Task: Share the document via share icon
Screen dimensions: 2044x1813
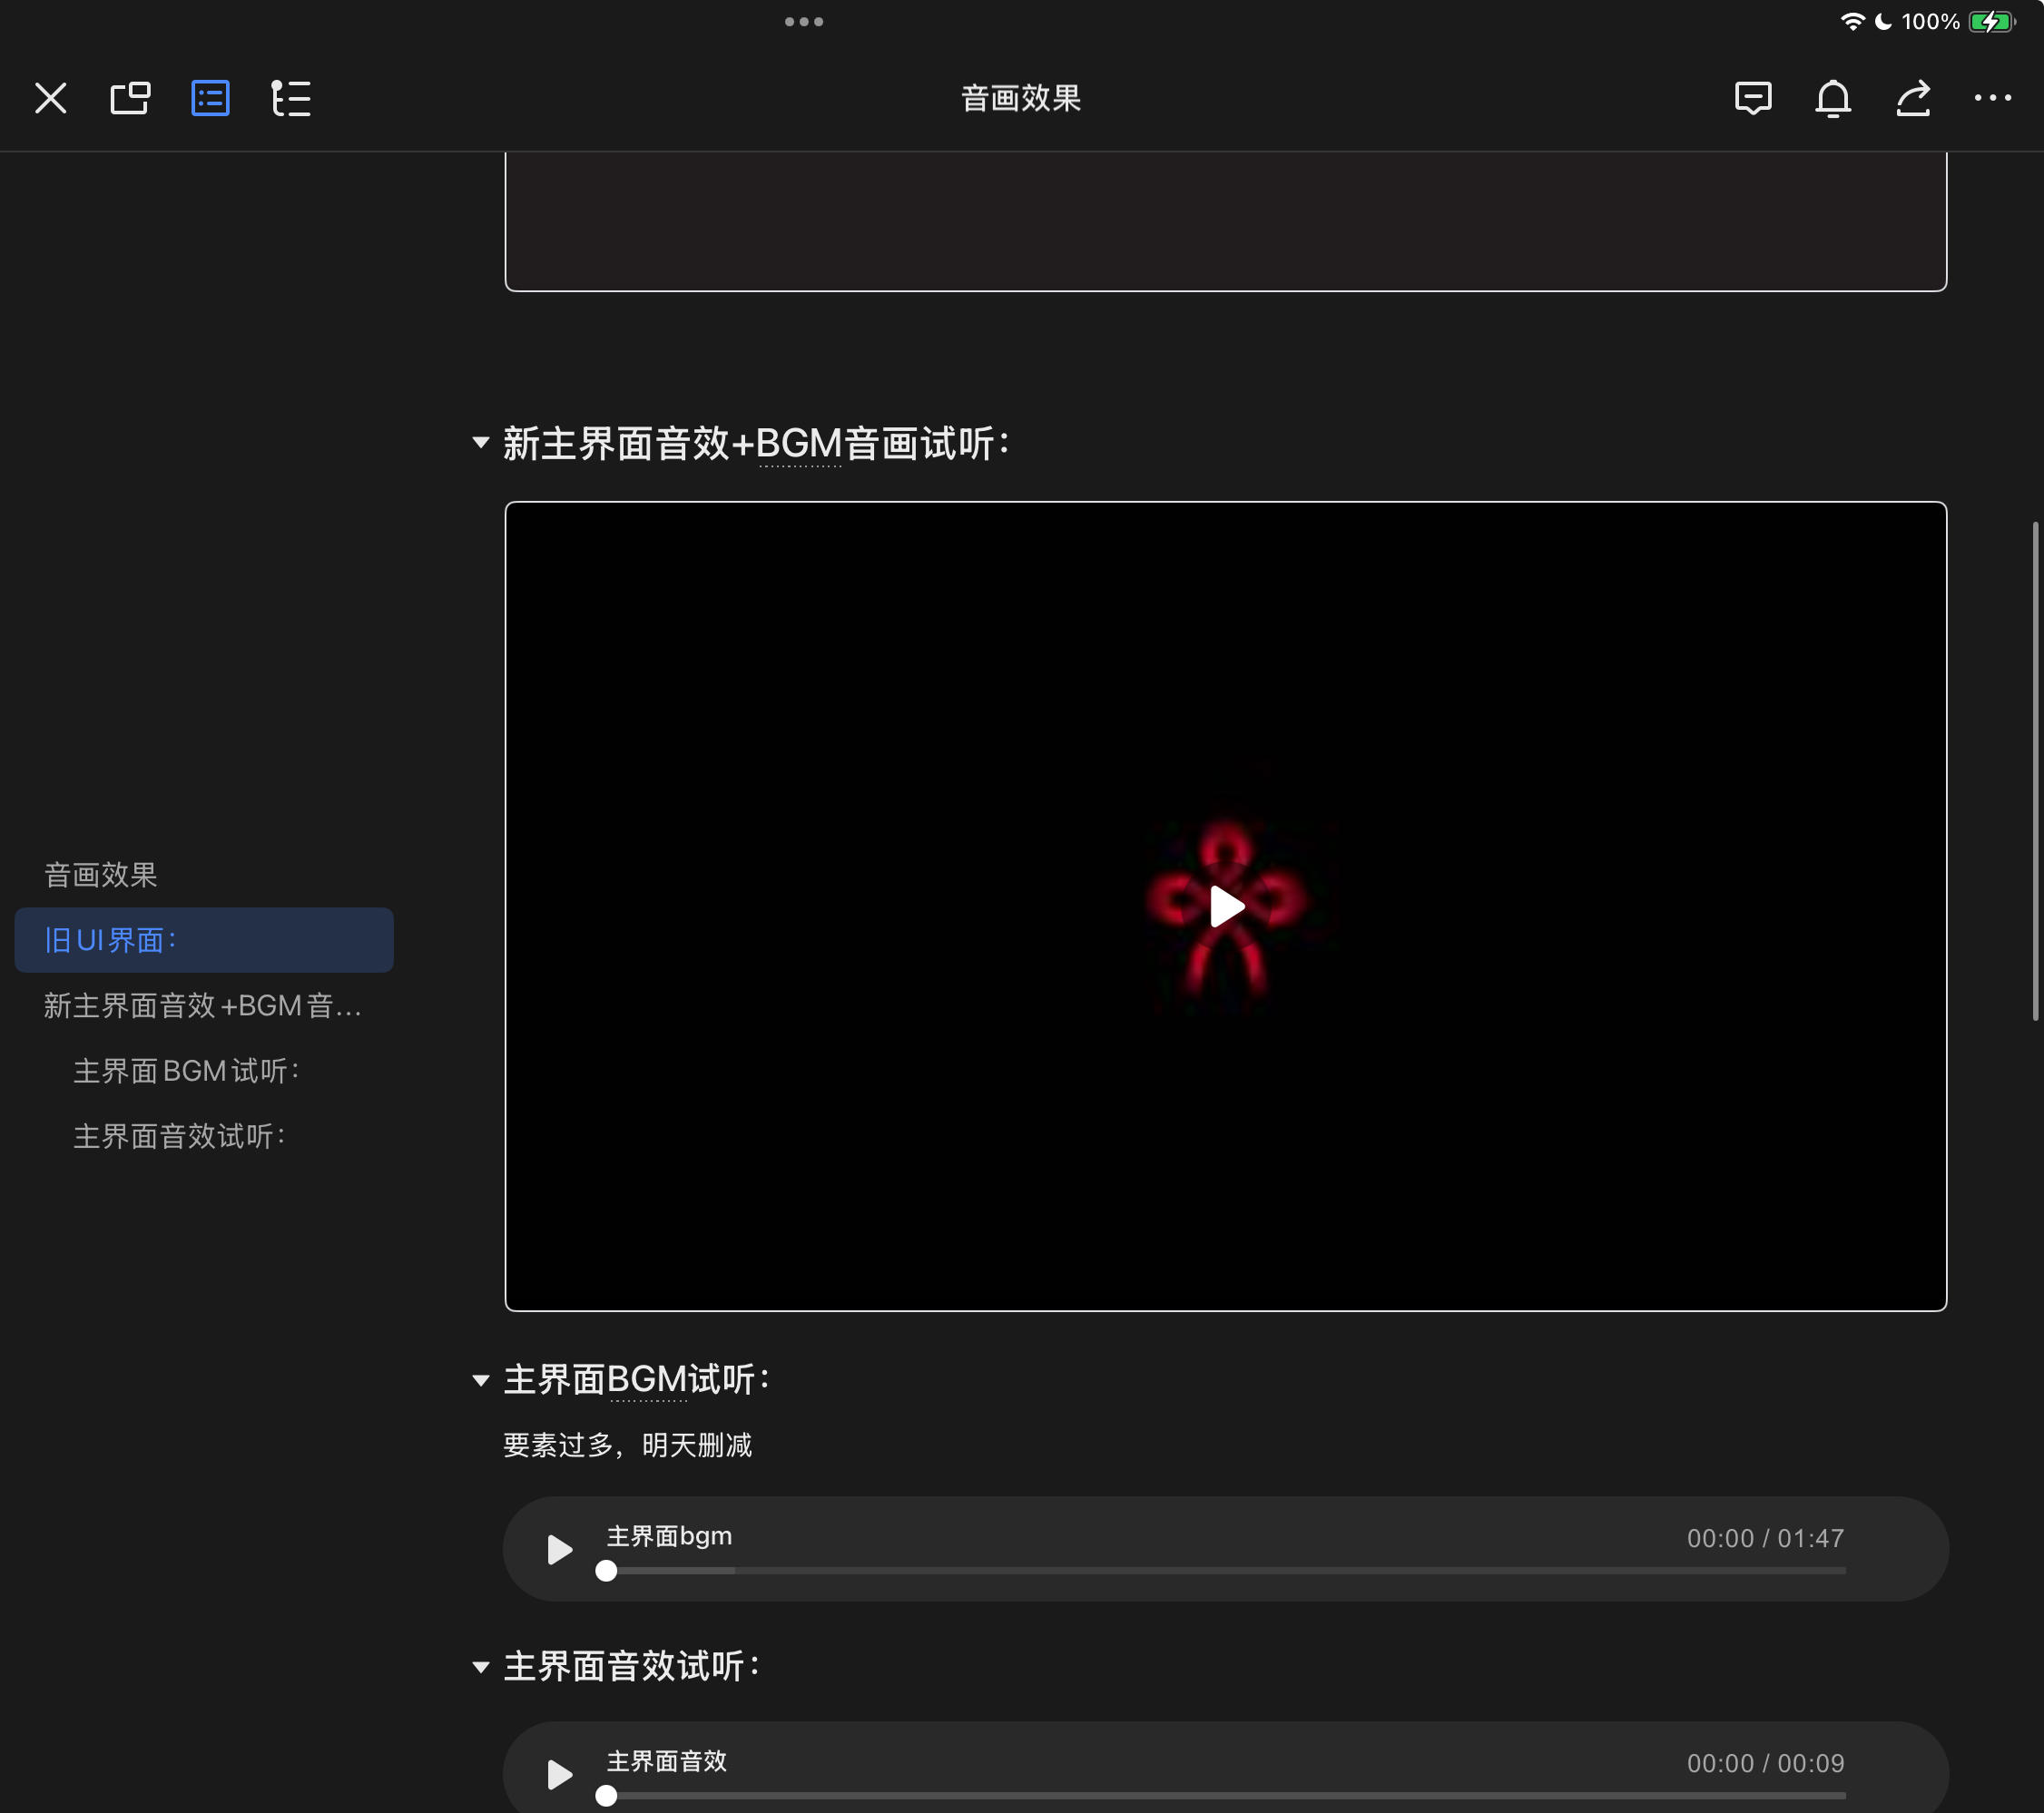Action: [1912, 98]
